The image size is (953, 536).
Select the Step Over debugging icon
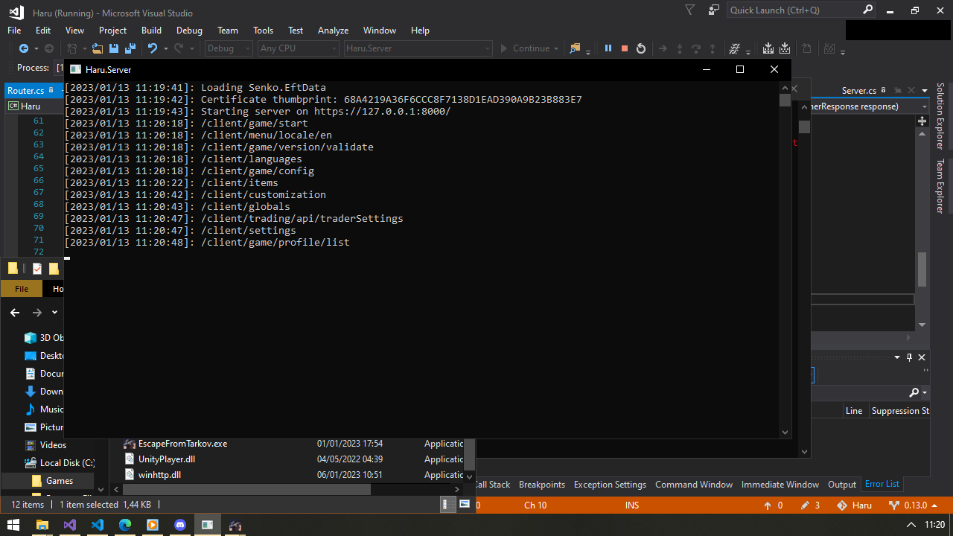696,48
